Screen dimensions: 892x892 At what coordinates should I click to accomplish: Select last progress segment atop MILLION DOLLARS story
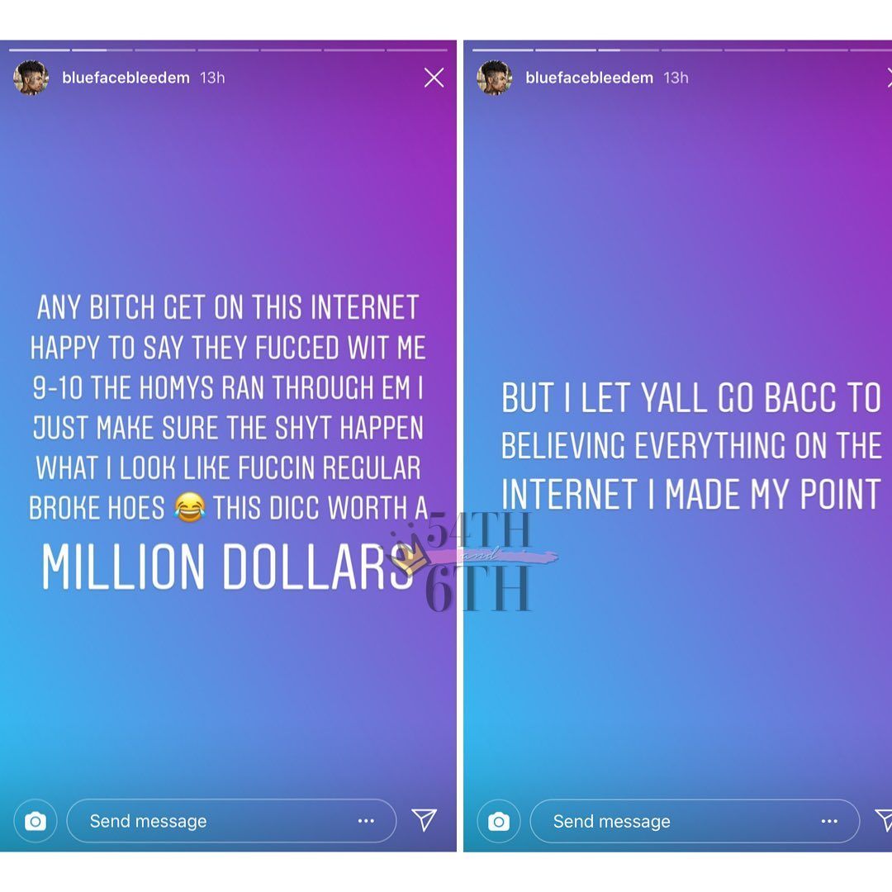(418, 50)
